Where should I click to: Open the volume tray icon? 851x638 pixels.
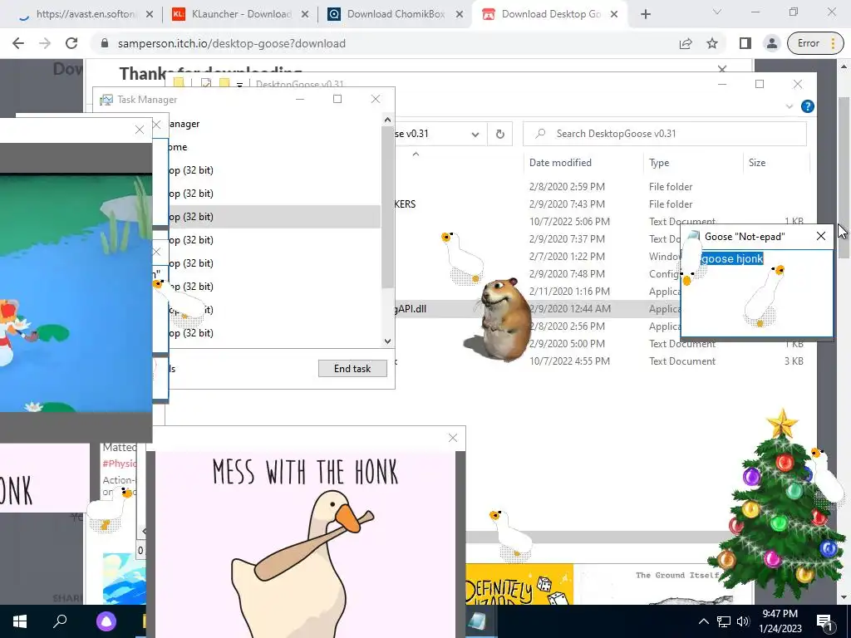pyautogui.click(x=743, y=621)
